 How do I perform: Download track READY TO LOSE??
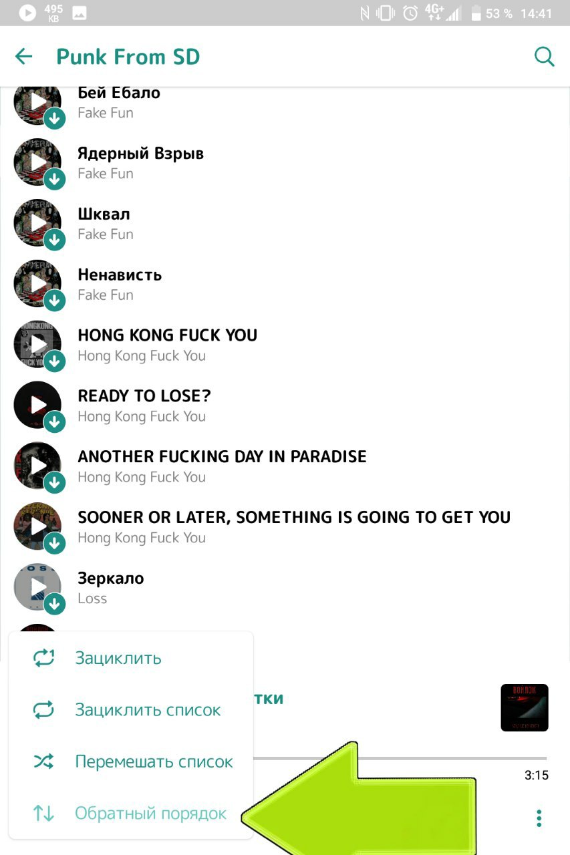55,422
